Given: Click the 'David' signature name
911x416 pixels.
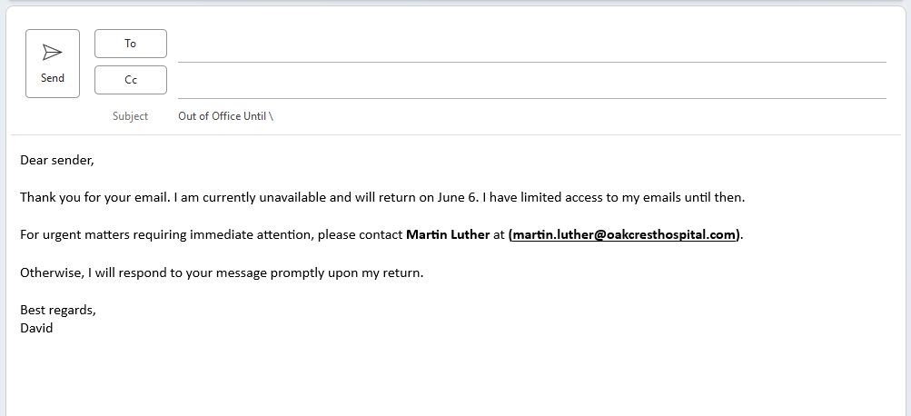Looking at the screenshot, I should coord(36,328).
